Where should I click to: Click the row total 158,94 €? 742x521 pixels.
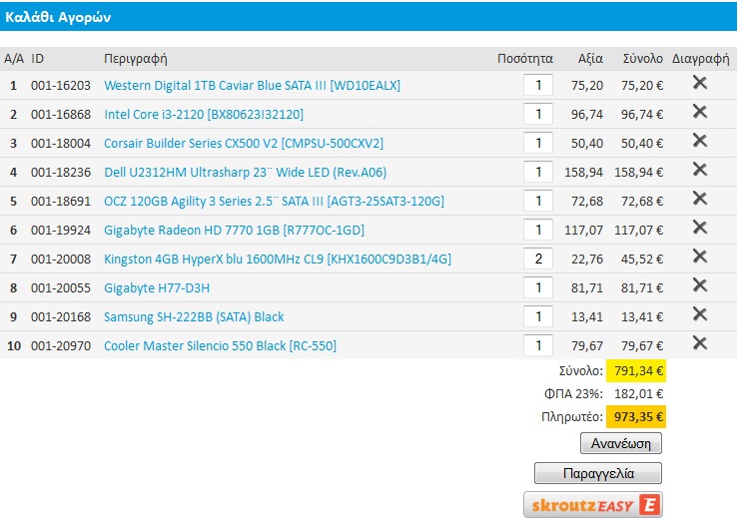[x=638, y=173]
